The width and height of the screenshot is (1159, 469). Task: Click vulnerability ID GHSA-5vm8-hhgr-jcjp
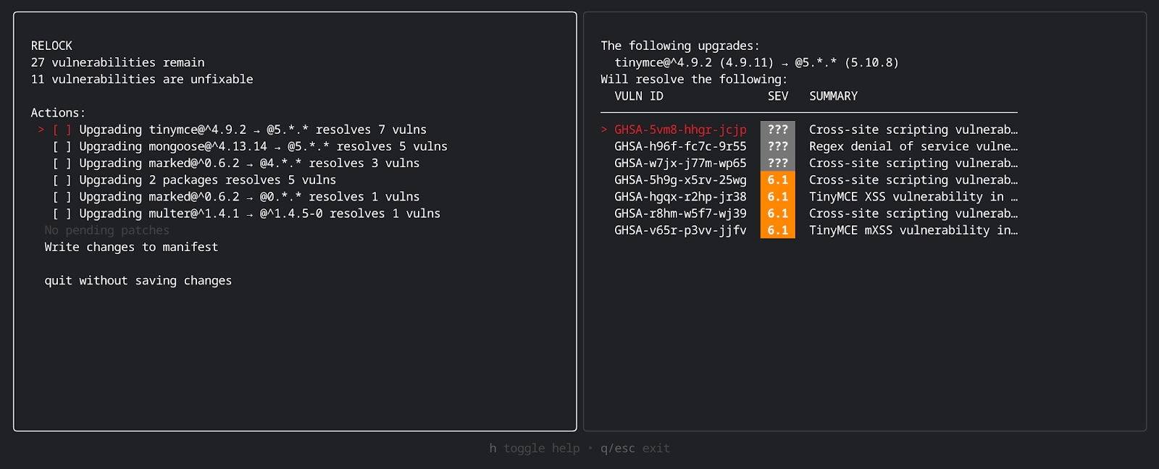click(680, 130)
